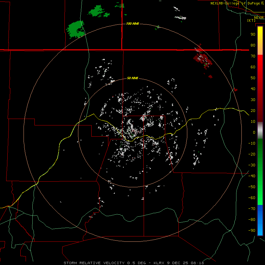Click the KT units label above the color scale

[251, 20]
